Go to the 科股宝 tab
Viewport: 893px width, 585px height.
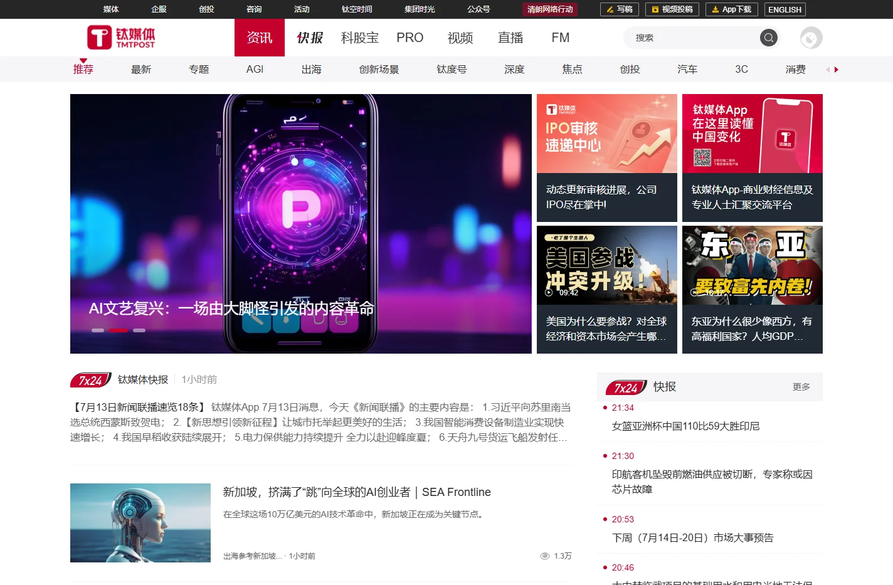point(360,38)
